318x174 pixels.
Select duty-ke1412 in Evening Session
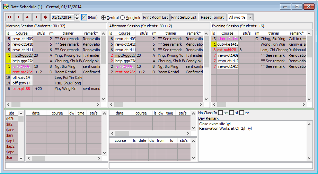(x=228, y=44)
